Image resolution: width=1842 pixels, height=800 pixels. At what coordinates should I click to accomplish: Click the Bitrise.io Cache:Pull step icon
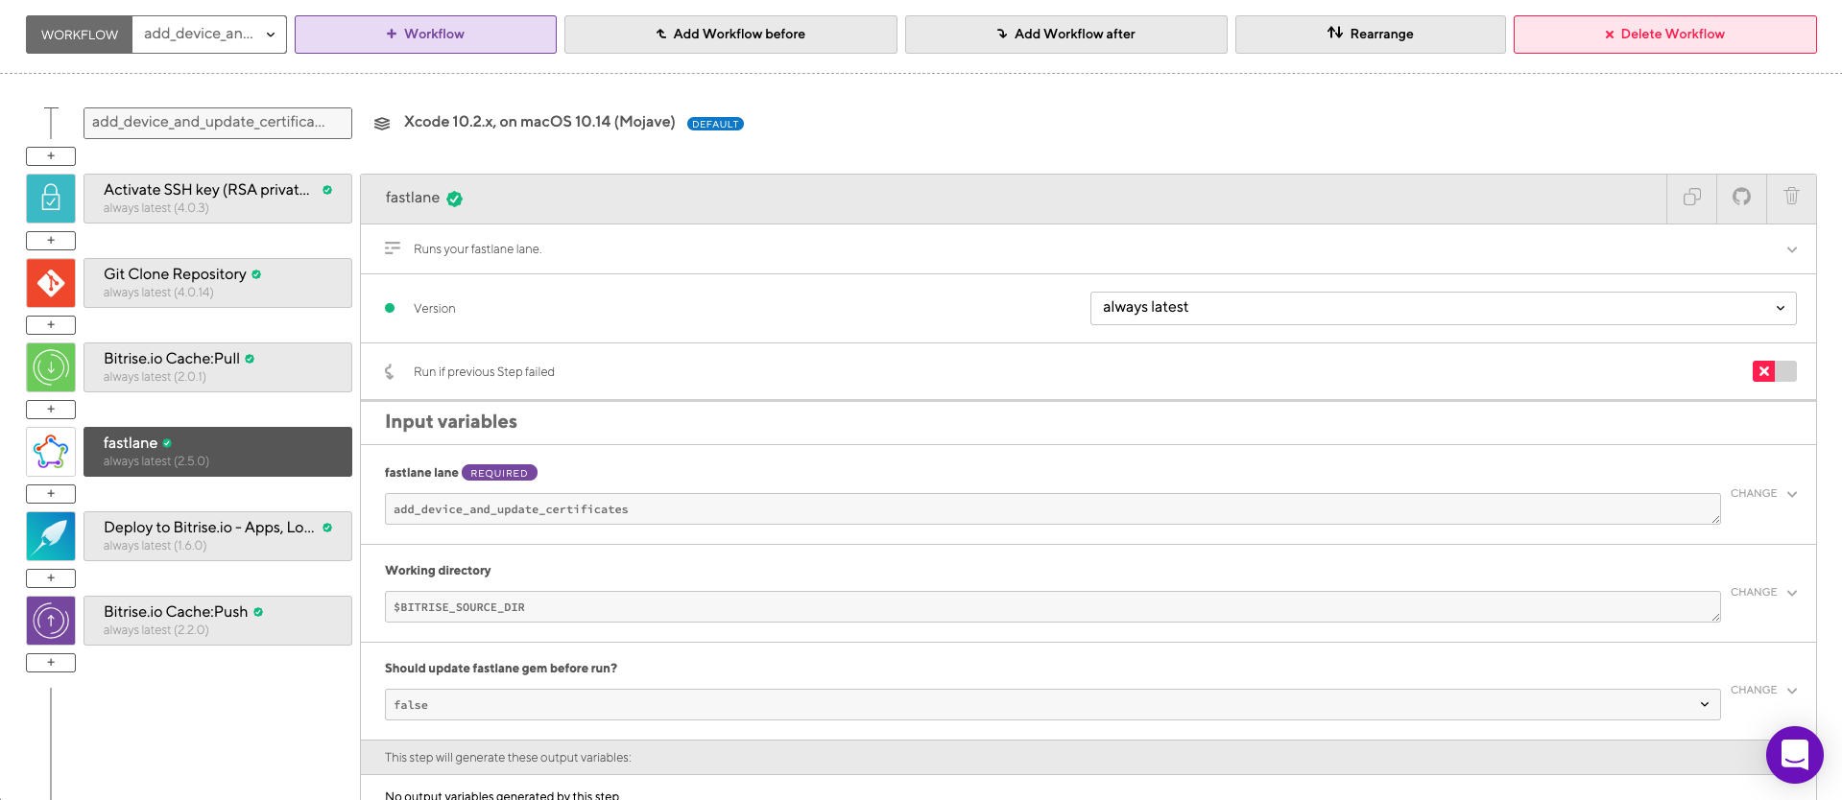51,367
